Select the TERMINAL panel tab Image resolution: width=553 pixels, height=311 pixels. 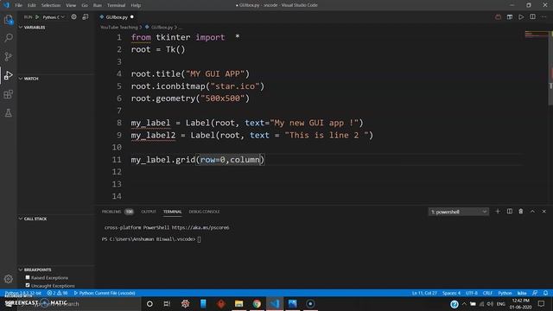[x=173, y=212]
